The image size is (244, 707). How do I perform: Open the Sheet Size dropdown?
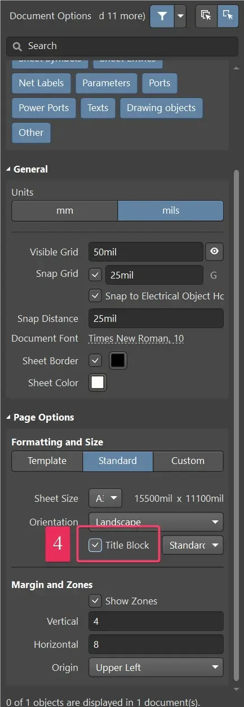(x=105, y=498)
